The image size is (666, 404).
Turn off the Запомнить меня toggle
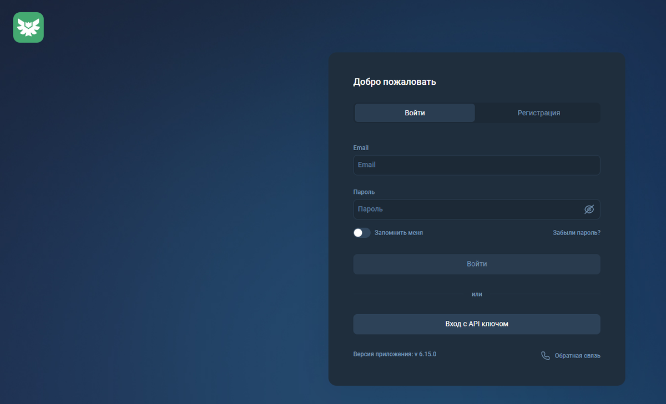coord(361,233)
